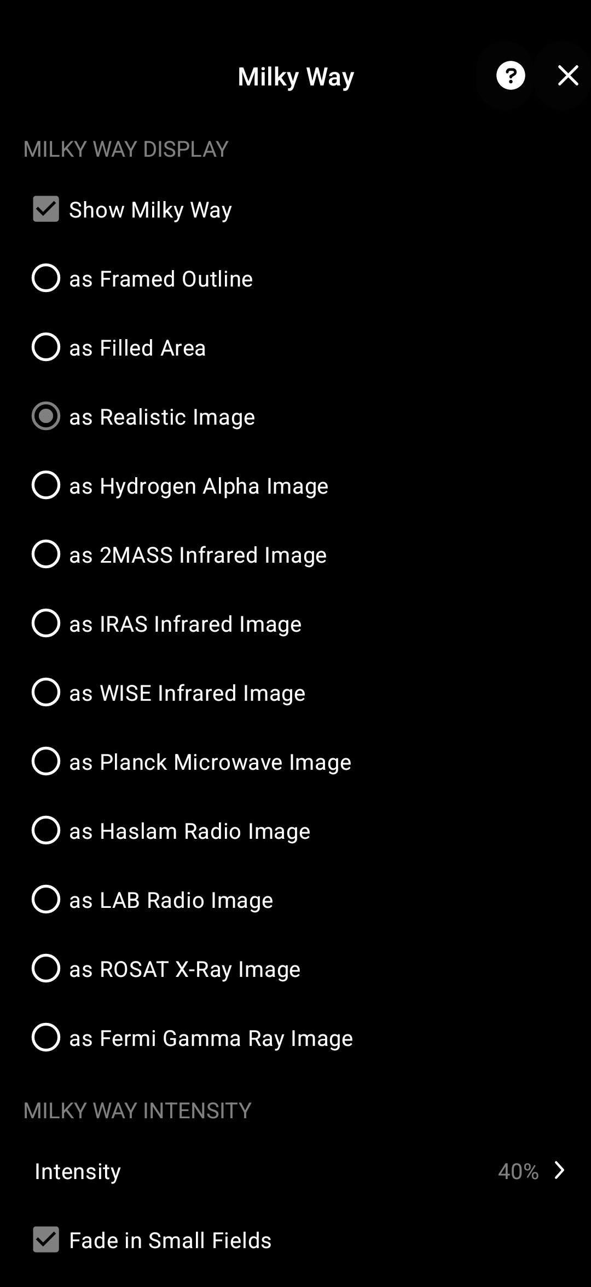Select the as Realistic Image radio button
Image resolution: width=591 pixels, height=1287 pixels.
tap(46, 416)
